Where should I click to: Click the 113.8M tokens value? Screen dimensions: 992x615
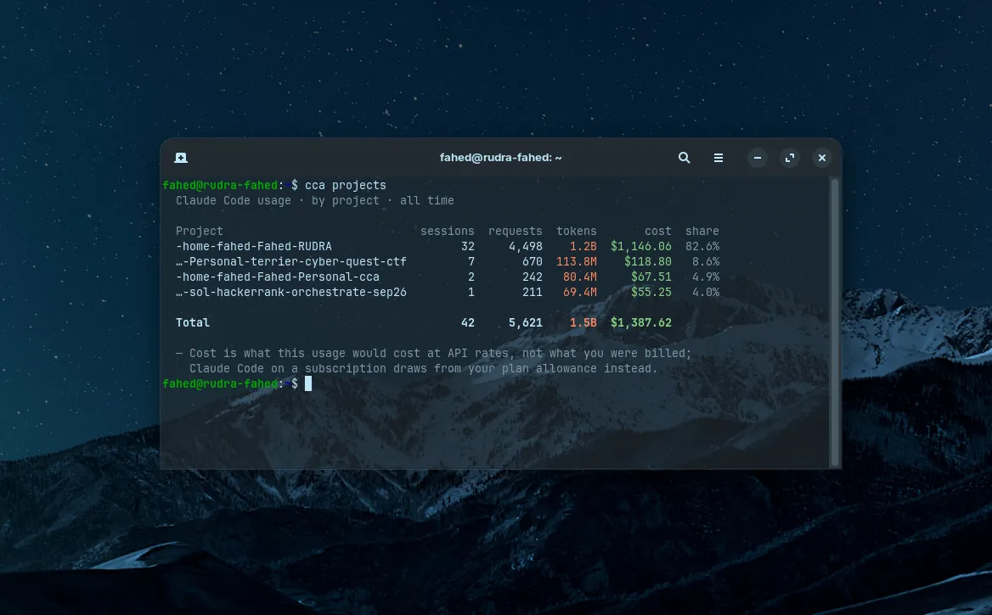point(577,261)
